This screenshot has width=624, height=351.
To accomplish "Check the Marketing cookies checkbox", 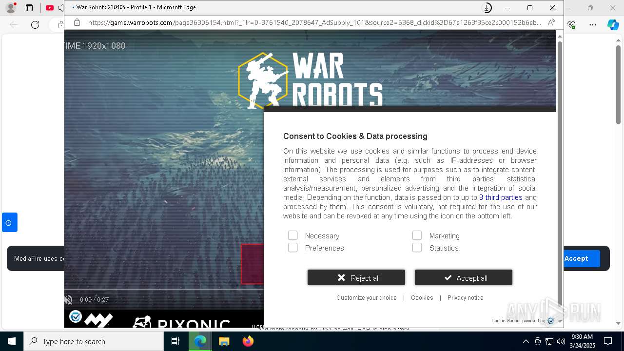I will pos(417,235).
